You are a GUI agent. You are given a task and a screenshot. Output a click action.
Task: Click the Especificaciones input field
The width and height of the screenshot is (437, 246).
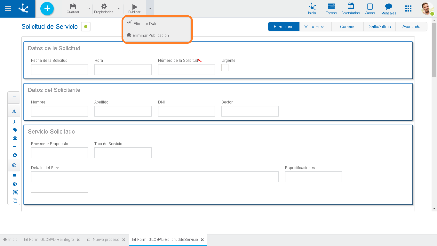(x=314, y=177)
